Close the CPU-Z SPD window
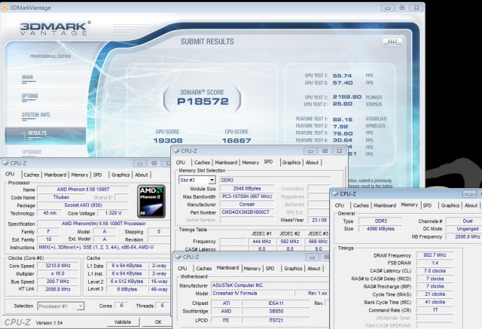This screenshot has height=329, width=482. [340, 151]
